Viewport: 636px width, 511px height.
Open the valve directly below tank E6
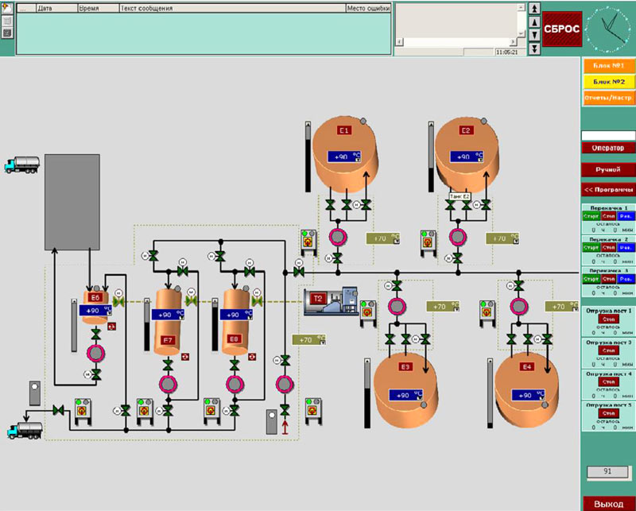coord(96,331)
